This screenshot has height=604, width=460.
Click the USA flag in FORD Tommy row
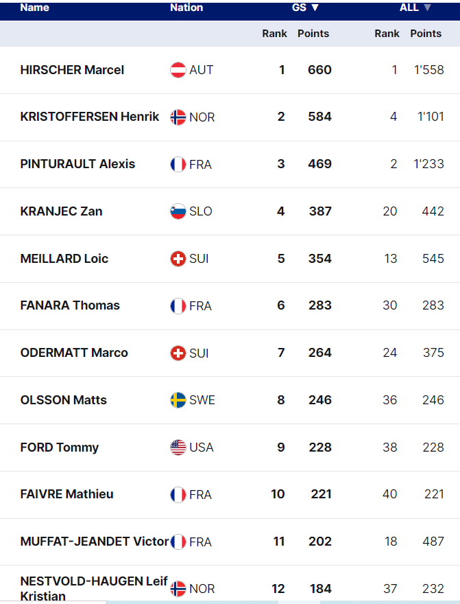(x=178, y=448)
